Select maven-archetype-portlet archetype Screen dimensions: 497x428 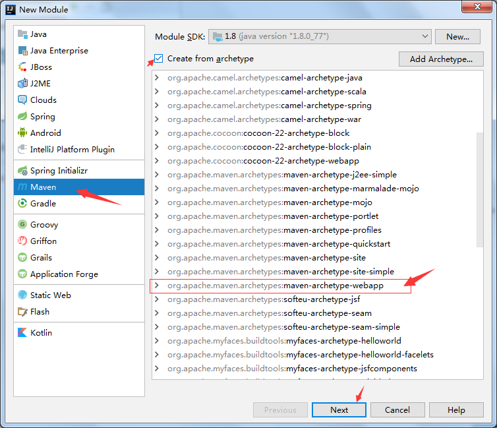pyautogui.click(x=273, y=216)
